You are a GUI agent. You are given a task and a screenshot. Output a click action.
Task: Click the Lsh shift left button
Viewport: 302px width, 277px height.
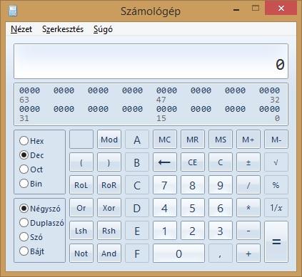click(81, 231)
